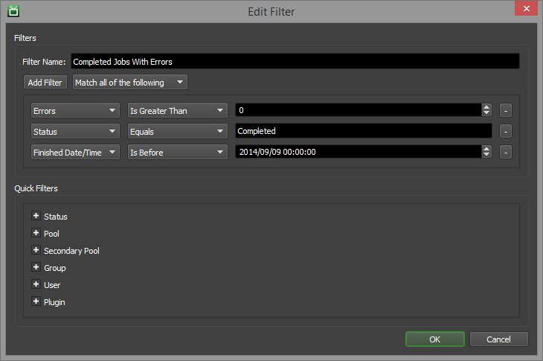Select the User quick filter tree label

(52, 285)
